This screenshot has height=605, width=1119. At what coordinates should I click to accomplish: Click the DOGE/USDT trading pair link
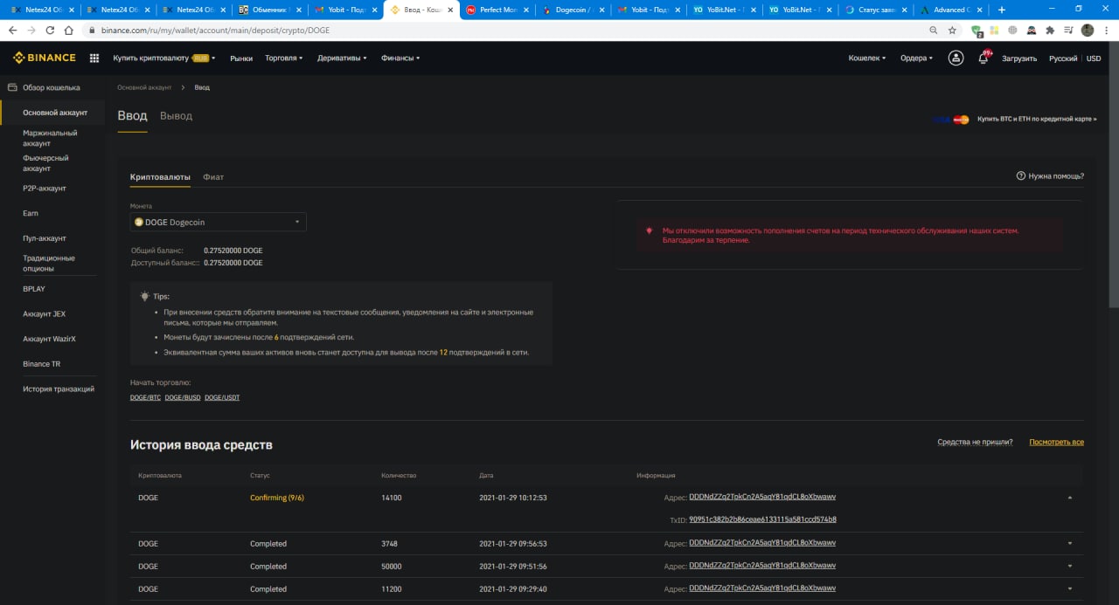tap(222, 397)
